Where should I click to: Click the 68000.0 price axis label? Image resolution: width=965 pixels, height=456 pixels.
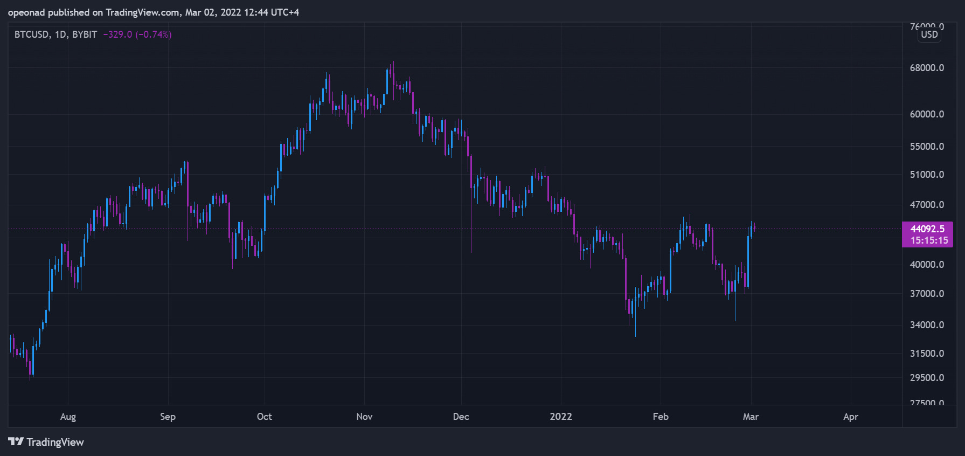pos(927,68)
